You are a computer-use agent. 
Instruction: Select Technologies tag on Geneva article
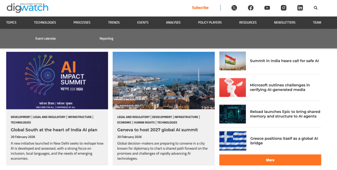pyautogui.click(x=167, y=123)
